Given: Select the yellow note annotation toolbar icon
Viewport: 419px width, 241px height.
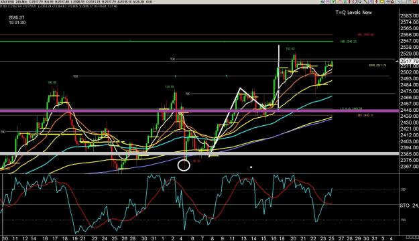Looking at the screenshot, I should (381, 1).
